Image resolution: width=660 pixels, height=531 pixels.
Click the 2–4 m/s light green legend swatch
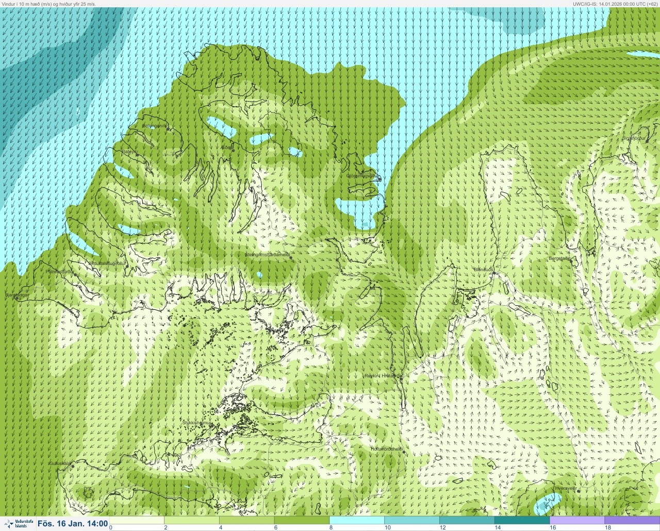pyautogui.click(x=192, y=520)
